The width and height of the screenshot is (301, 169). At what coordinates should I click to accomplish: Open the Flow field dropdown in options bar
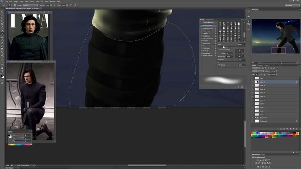coord(67,5)
